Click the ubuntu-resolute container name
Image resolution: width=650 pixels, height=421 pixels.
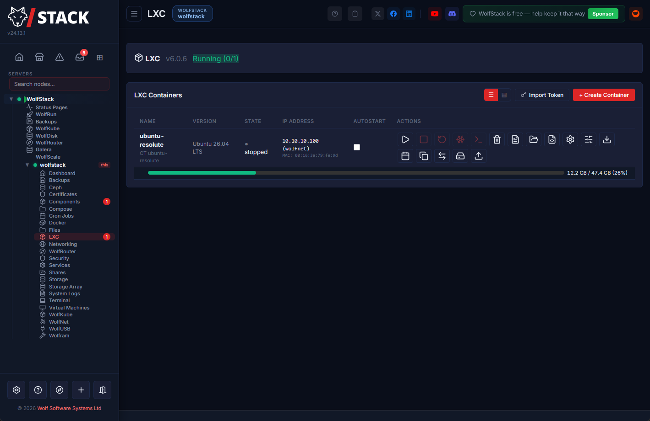point(152,140)
